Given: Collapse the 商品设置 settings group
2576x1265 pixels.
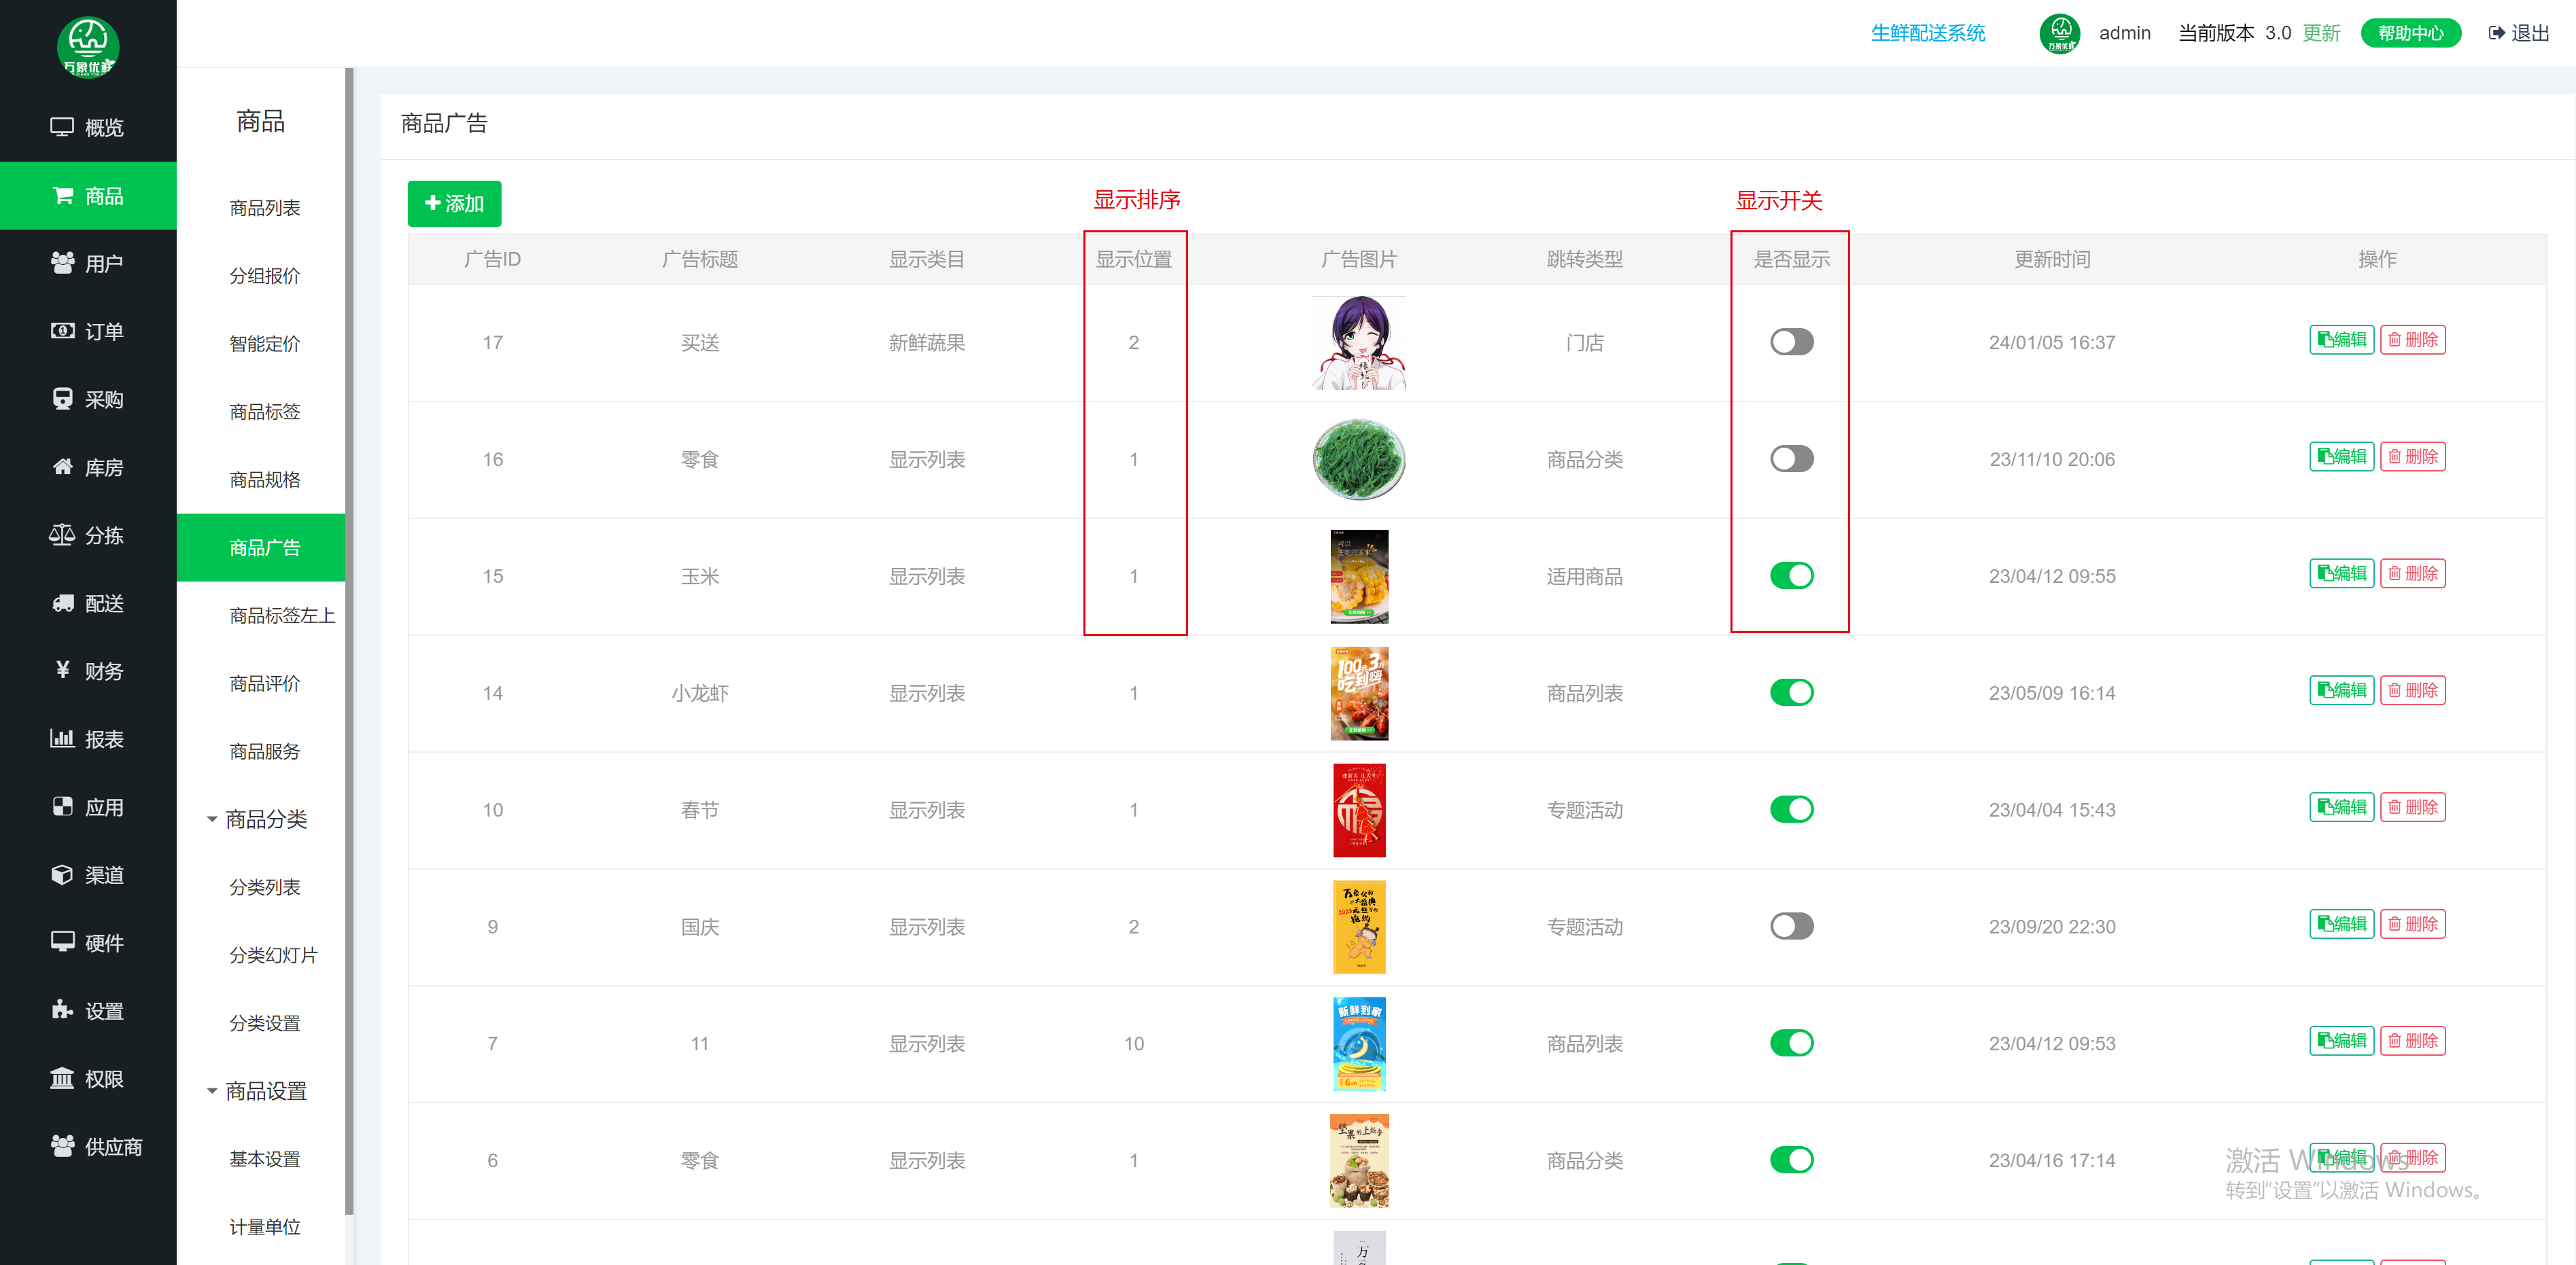Looking at the screenshot, I should [263, 1090].
